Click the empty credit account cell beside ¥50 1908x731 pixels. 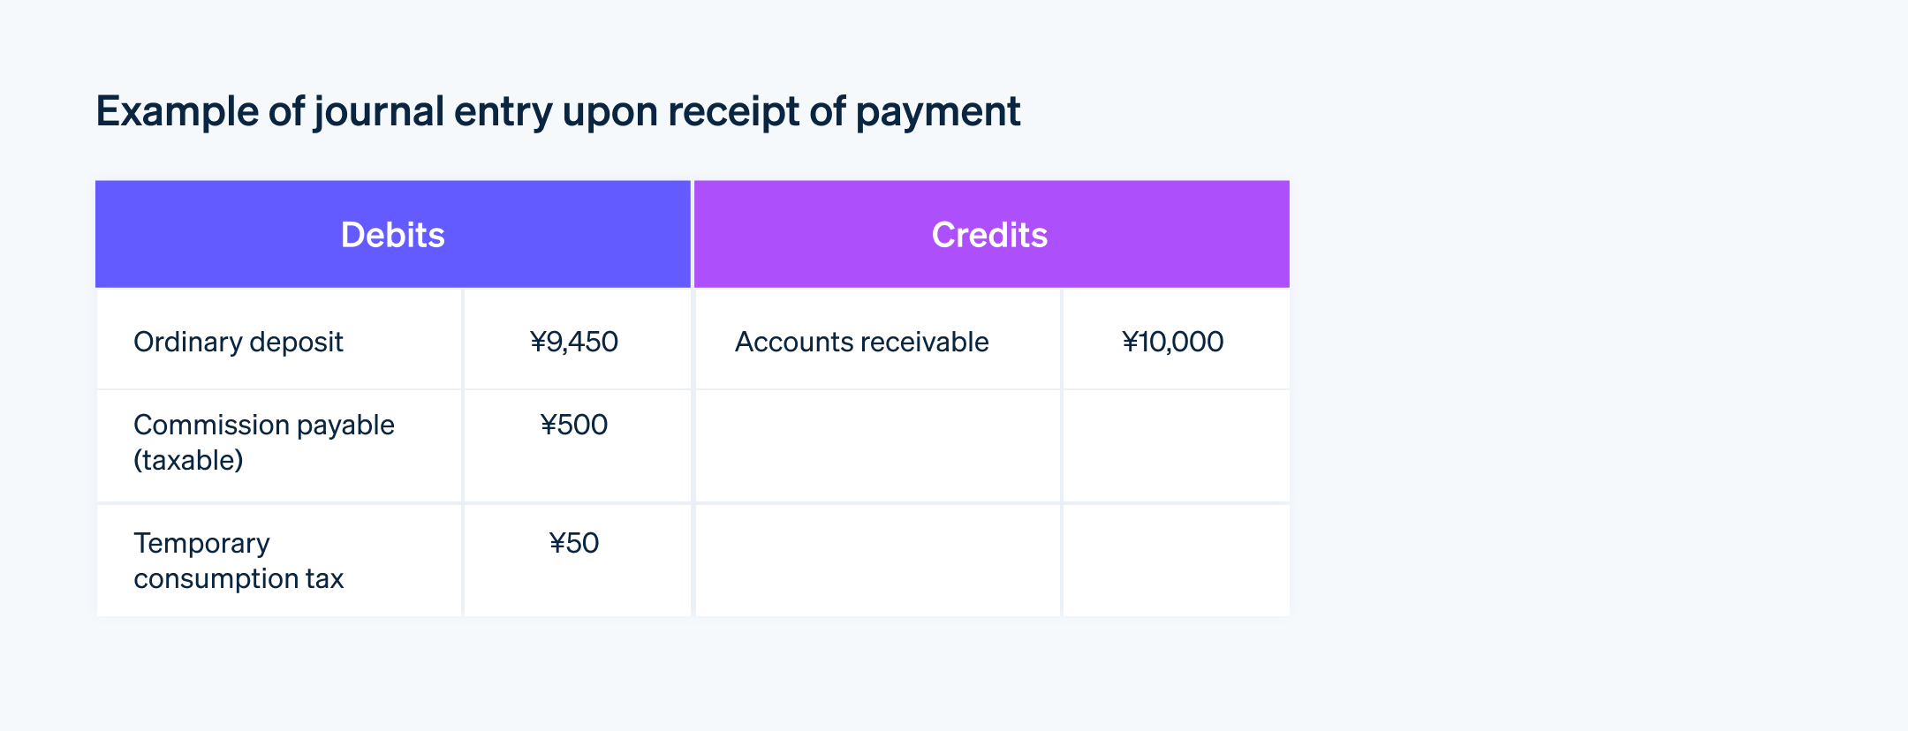tap(877, 561)
